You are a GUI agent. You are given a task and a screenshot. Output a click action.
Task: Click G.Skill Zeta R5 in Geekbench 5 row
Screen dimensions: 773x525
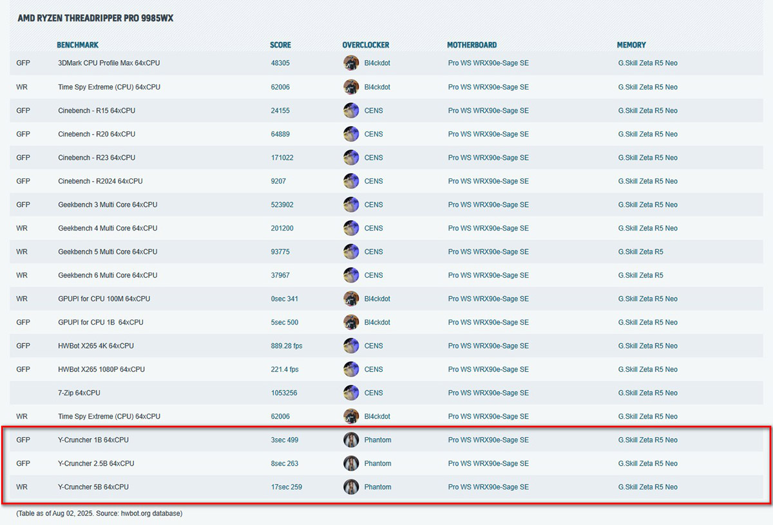tap(640, 251)
